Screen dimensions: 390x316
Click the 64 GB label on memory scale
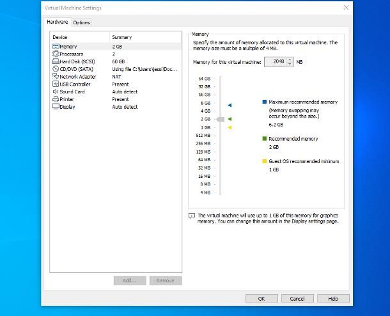click(x=205, y=79)
